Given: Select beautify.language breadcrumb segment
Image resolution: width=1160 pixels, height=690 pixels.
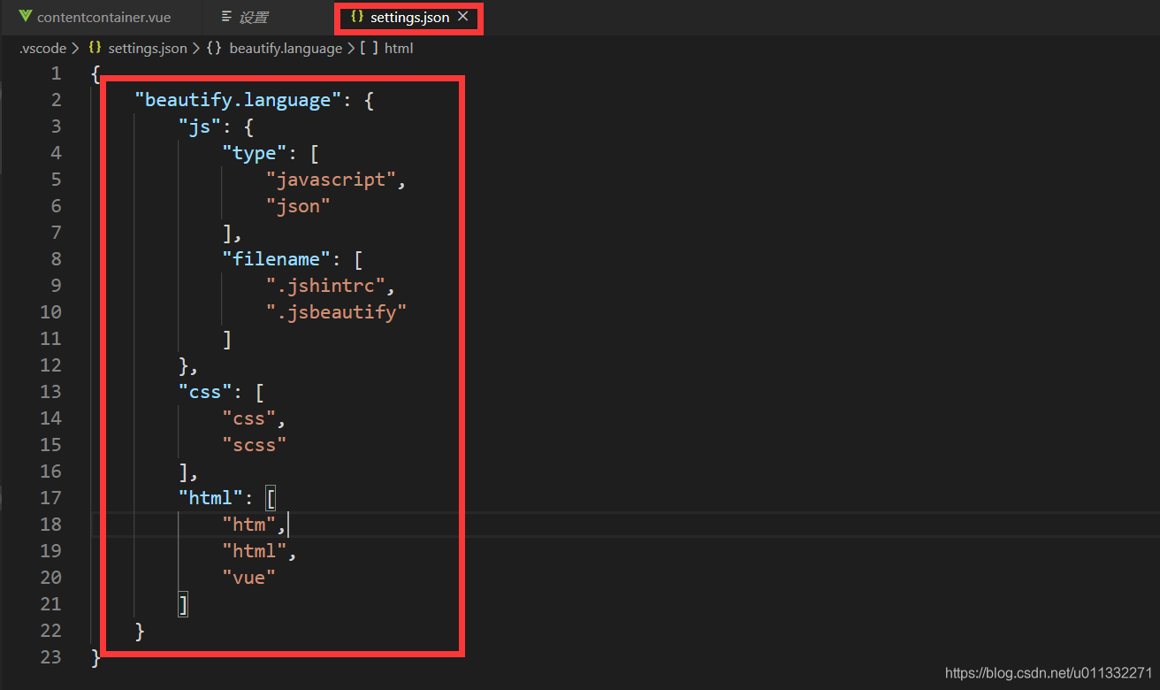Looking at the screenshot, I should [286, 49].
